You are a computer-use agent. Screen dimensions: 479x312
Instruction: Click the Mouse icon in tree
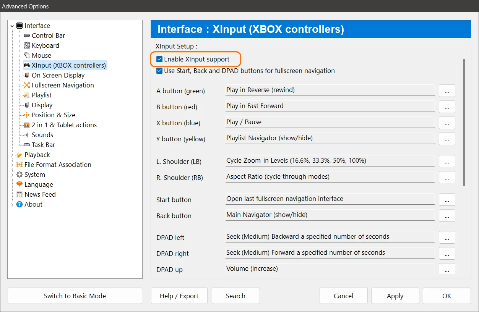pos(27,55)
